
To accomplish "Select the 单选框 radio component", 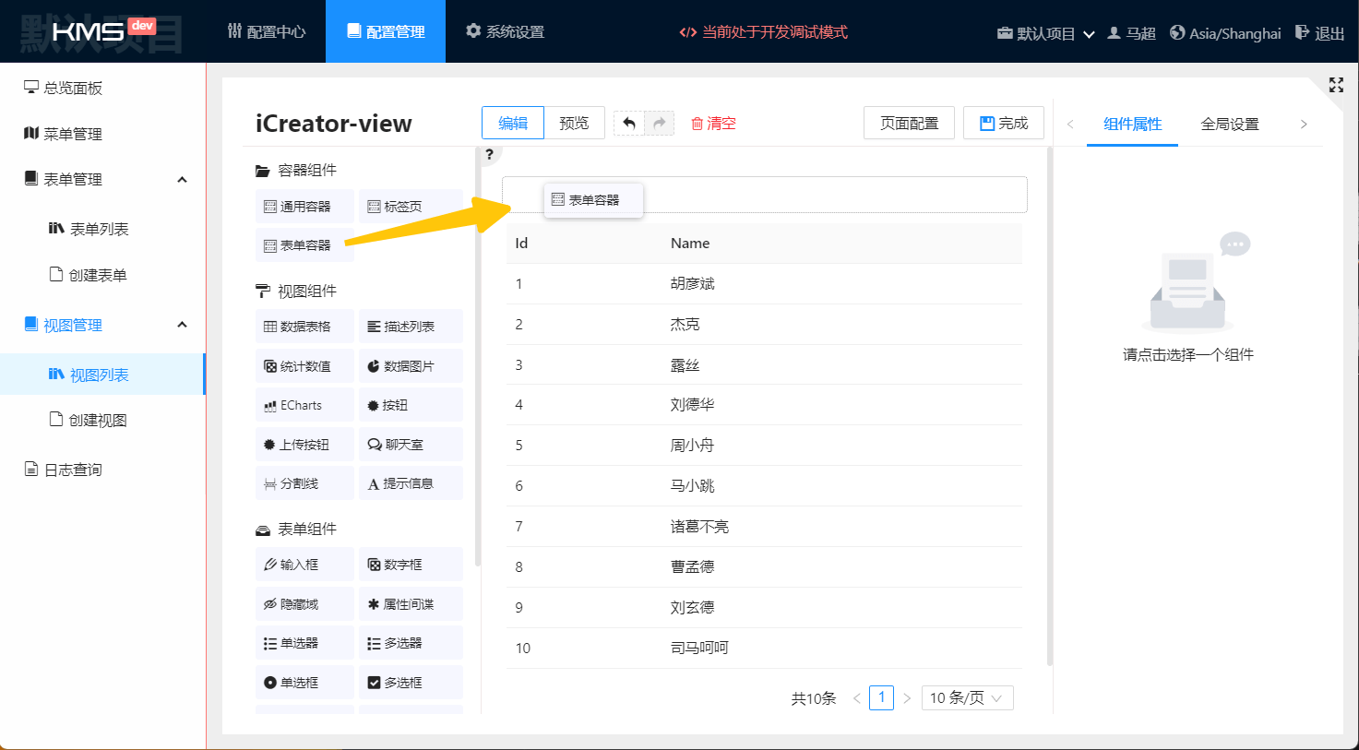I will click(x=304, y=683).
